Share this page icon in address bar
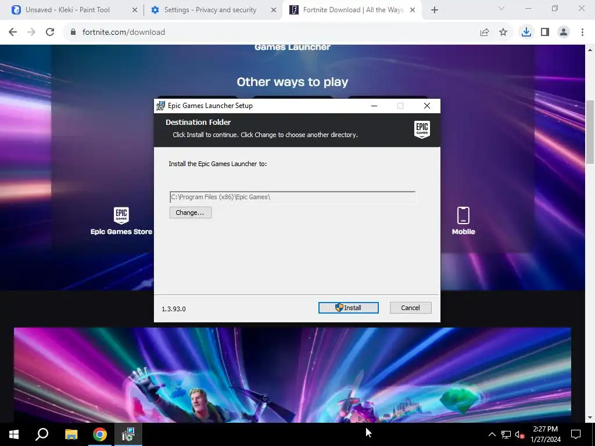The image size is (595, 446). point(485,33)
